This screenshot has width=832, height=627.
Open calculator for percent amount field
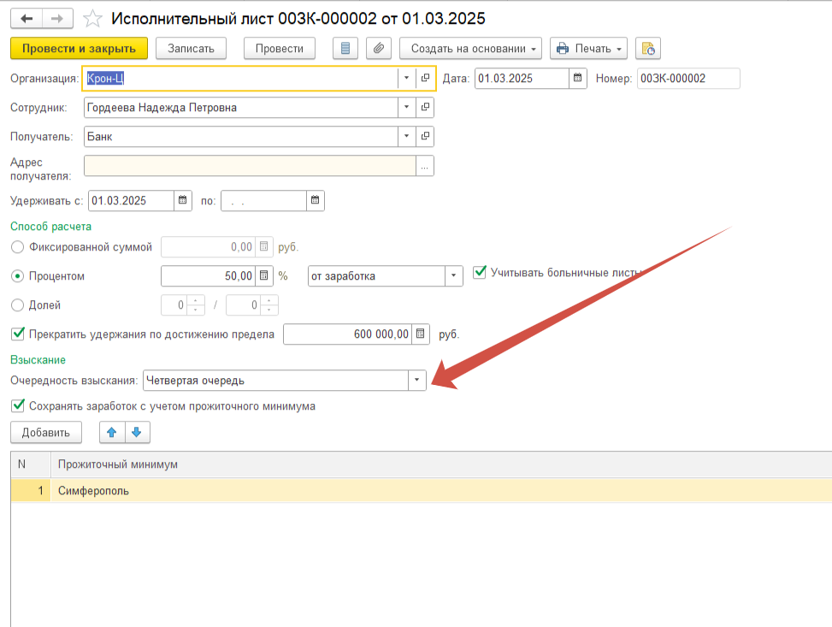[263, 276]
